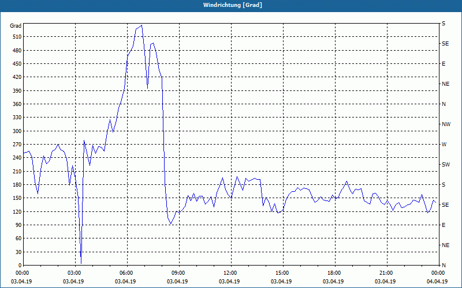Click the 330 y-axis tick label
Screen dimensions: 462x288
17,118
